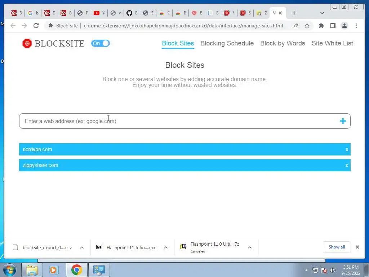Open the Site White List tab

click(332, 43)
